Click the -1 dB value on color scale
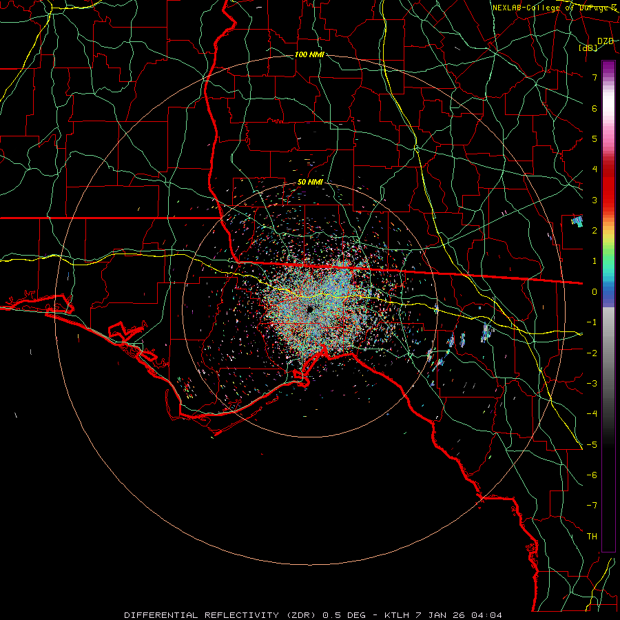 592,322
